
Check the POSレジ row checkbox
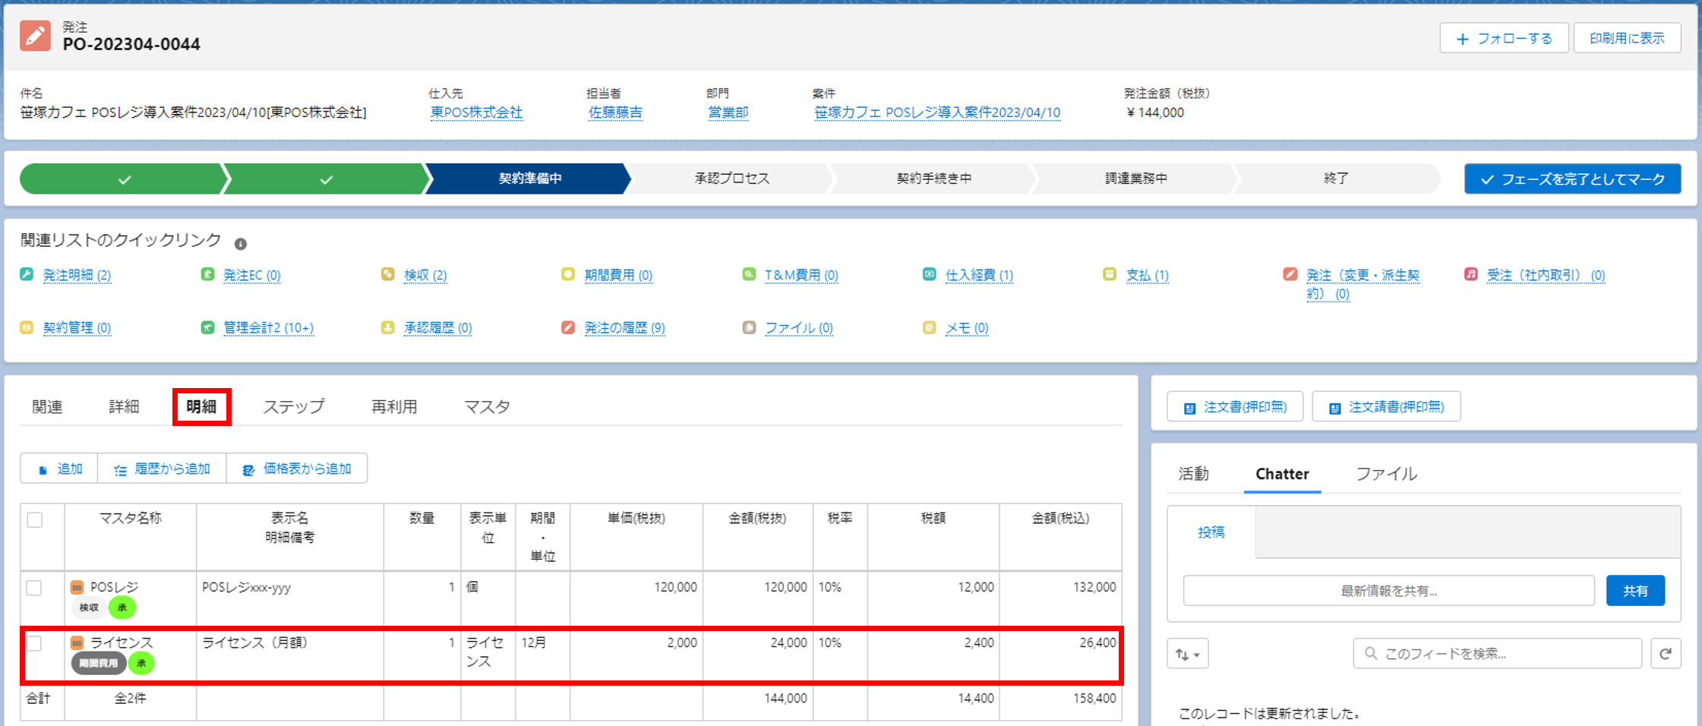pos(34,588)
